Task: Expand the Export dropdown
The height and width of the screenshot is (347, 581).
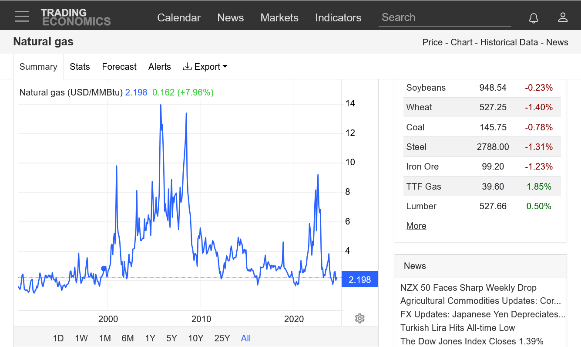Action: (x=205, y=67)
